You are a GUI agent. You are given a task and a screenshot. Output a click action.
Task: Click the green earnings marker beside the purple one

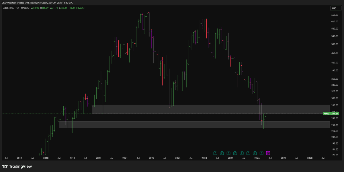pos(262,153)
